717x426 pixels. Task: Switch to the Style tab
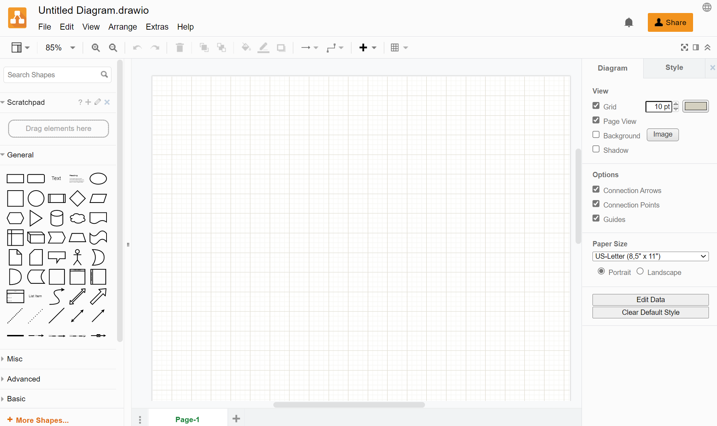coord(674,68)
